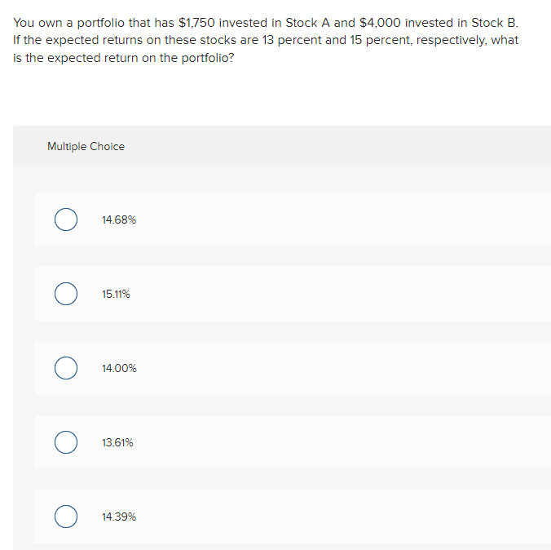The image size is (551, 550).
Task: Click the words "Stock A" in the question
Action: coord(307,22)
